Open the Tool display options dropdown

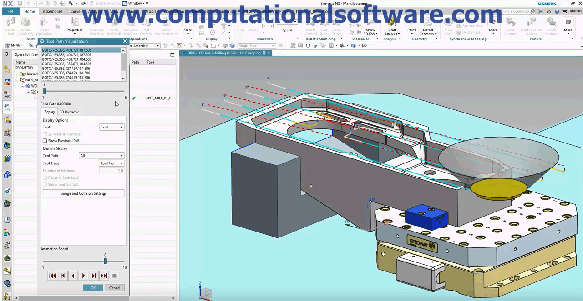click(112, 127)
